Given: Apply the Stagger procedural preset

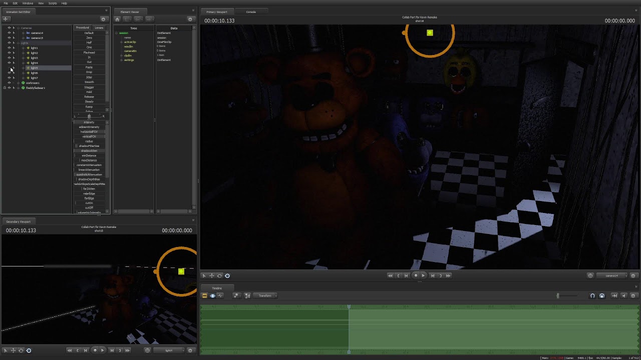Looking at the screenshot, I should [x=89, y=87].
